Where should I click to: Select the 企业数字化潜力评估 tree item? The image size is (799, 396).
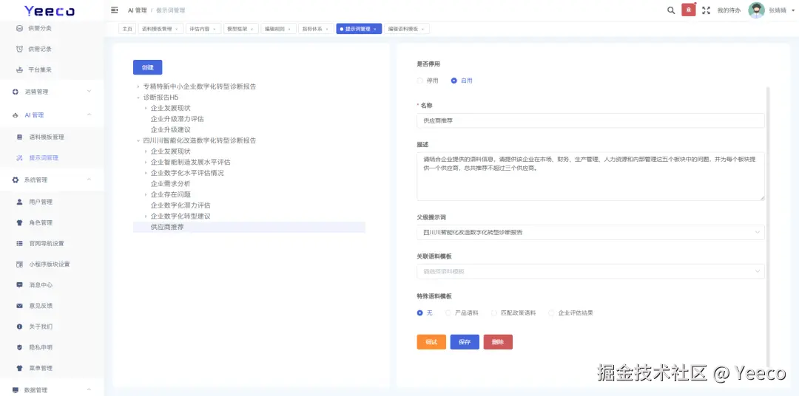[181, 205]
